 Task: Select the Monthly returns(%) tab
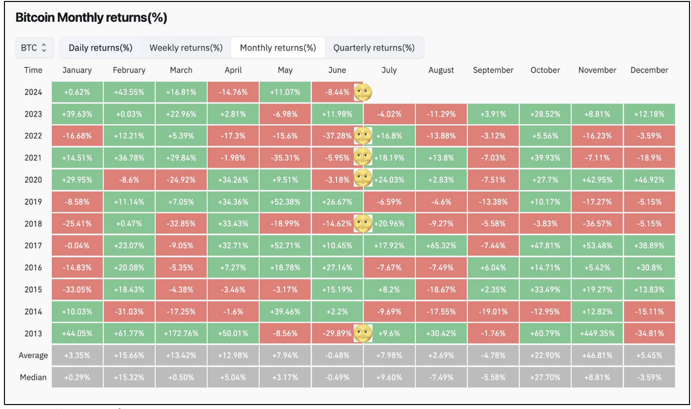[278, 48]
